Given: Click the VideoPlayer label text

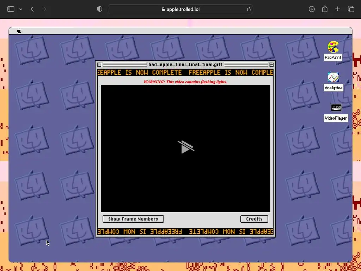Looking at the screenshot, I should 336,118.
